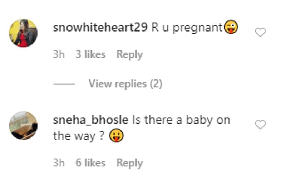Like snowhiteheart29's comment with heart icon

(260, 32)
